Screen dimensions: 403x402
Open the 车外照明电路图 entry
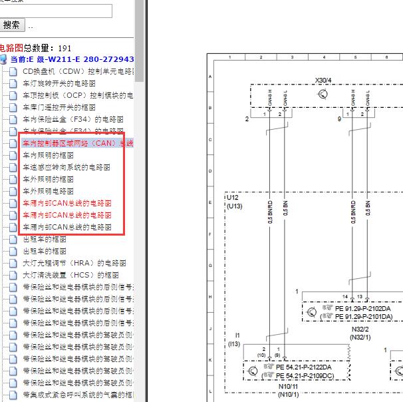tap(49, 192)
